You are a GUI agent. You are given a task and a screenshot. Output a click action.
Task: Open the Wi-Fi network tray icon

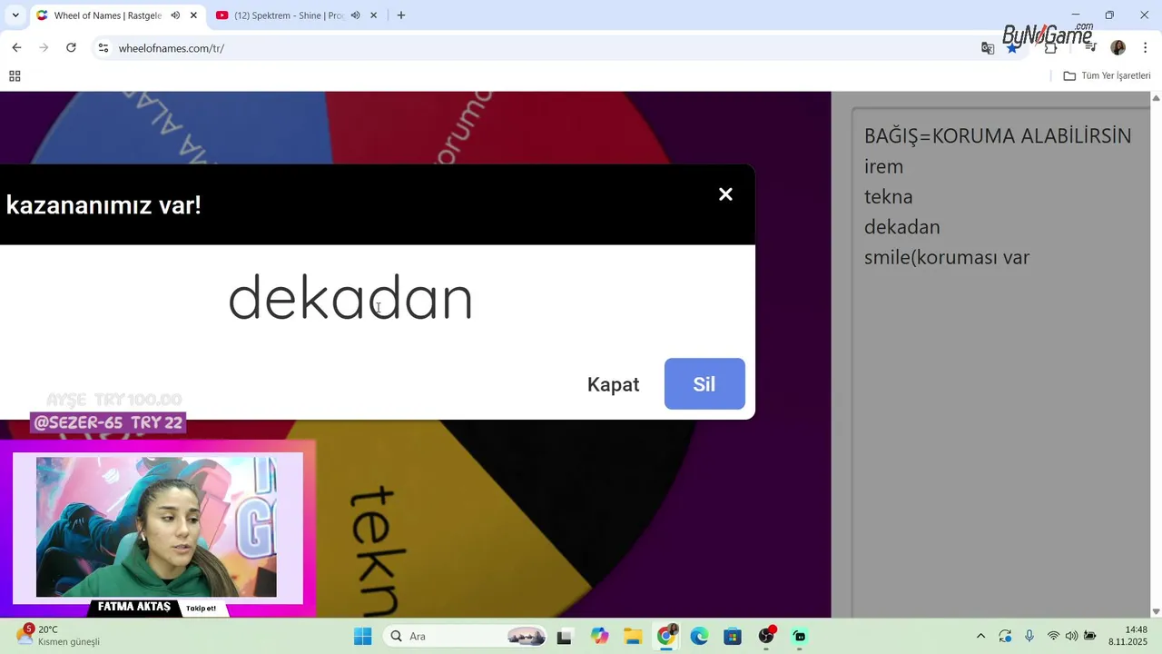(x=1053, y=636)
